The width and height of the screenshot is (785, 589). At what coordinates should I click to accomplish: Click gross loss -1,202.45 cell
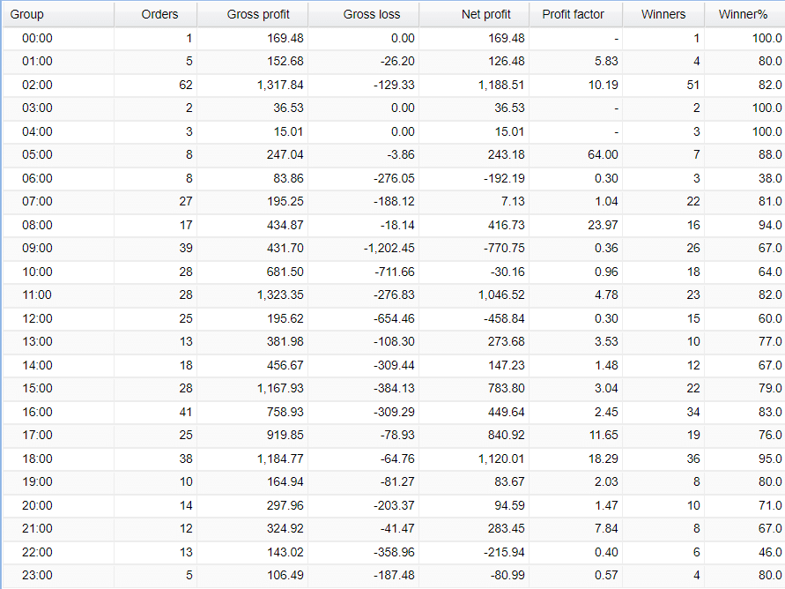[x=364, y=248]
